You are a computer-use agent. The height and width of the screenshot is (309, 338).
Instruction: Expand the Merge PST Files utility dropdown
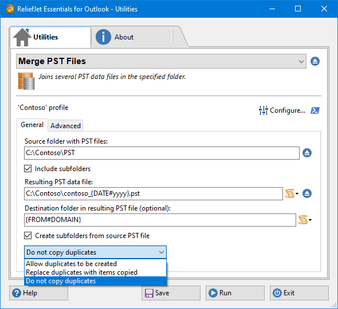point(161,61)
